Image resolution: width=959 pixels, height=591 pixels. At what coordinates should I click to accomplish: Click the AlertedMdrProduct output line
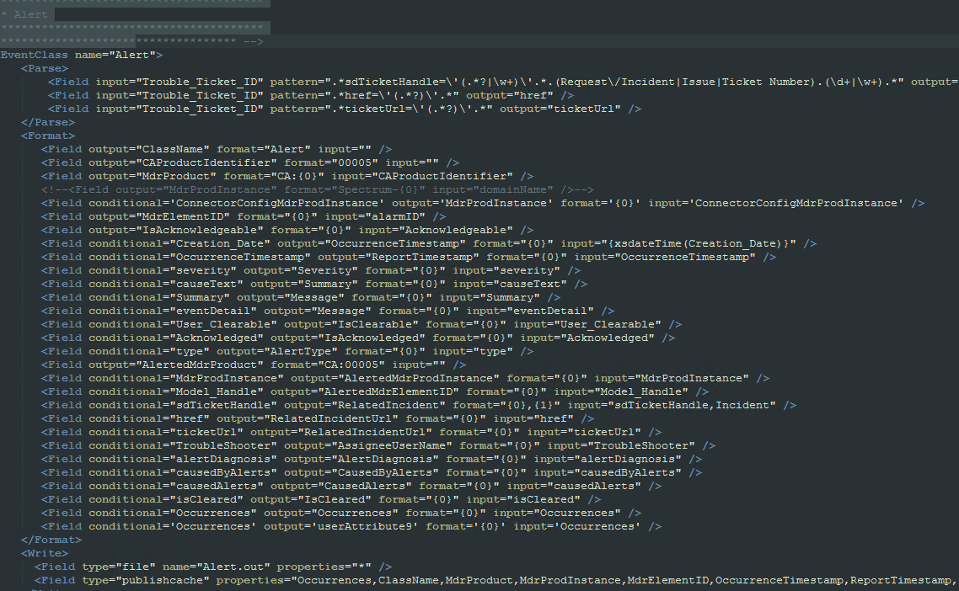pos(254,365)
